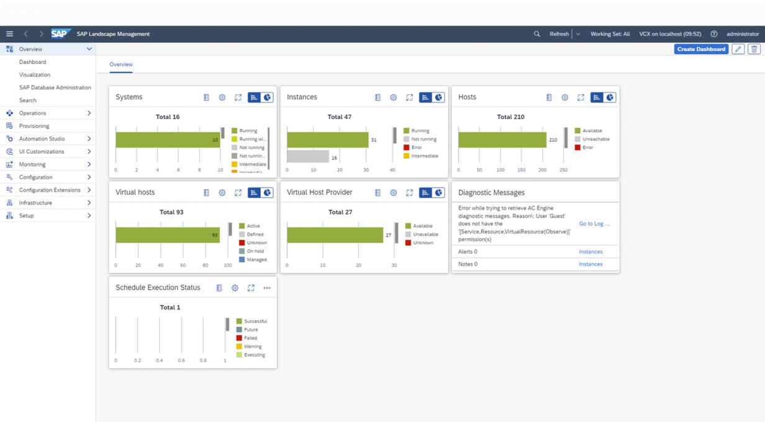Image resolution: width=765 pixels, height=422 pixels.
Task: Open settings gear on Systems card
Action: [222, 97]
